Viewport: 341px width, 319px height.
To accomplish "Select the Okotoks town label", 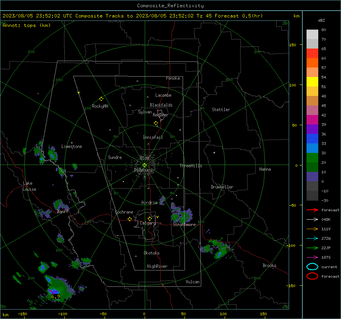I will click(152, 253).
